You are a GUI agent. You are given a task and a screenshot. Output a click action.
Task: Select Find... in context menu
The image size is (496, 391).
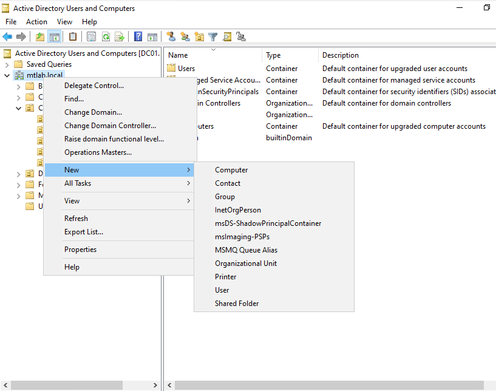tap(119, 99)
